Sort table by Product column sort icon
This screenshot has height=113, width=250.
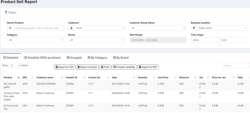[x=19, y=78]
